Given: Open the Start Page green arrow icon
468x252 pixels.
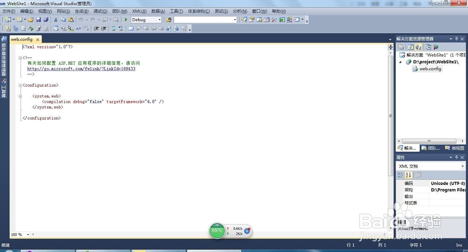Looking at the screenshot, I should coord(282,20).
